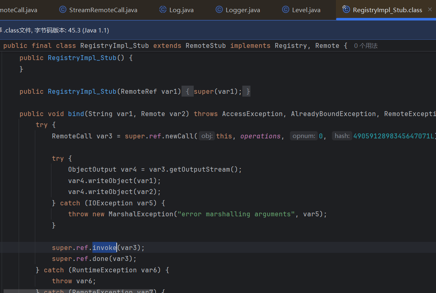Expand the folded closing brace after super(var1);
The height and width of the screenshot is (293, 436).
(248, 92)
